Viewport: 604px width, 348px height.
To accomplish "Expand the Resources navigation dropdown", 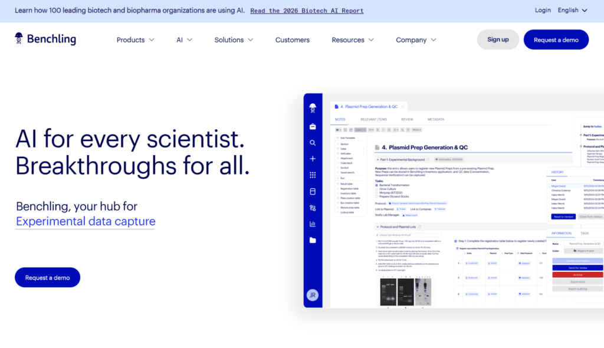I will pyautogui.click(x=352, y=40).
